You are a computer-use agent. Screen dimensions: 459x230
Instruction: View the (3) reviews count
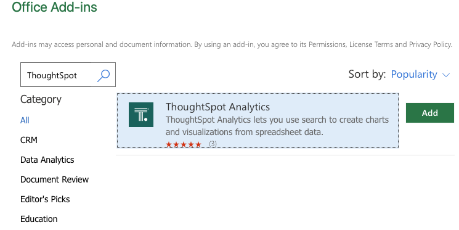[213, 144]
